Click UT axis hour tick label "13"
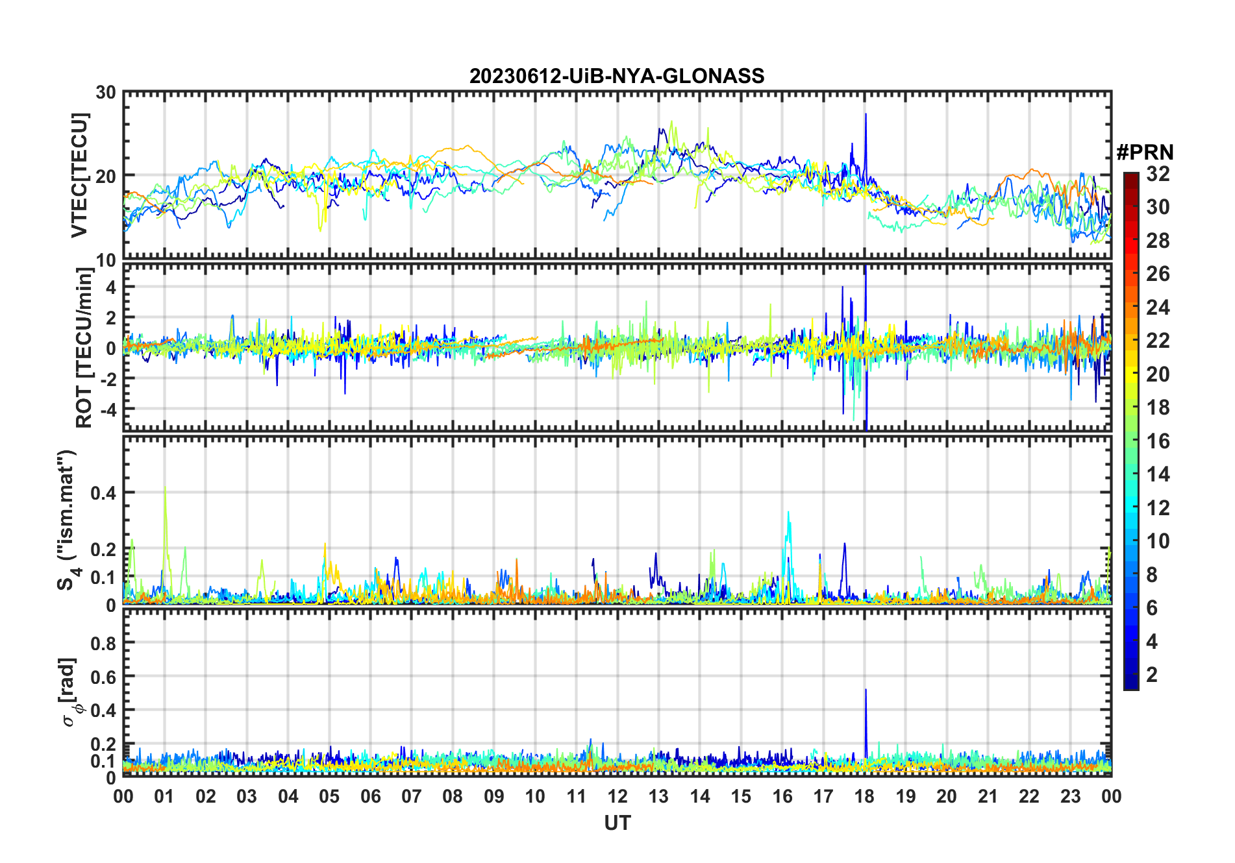Image resolution: width=1235 pixels, height=863 pixels. (658, 797)
